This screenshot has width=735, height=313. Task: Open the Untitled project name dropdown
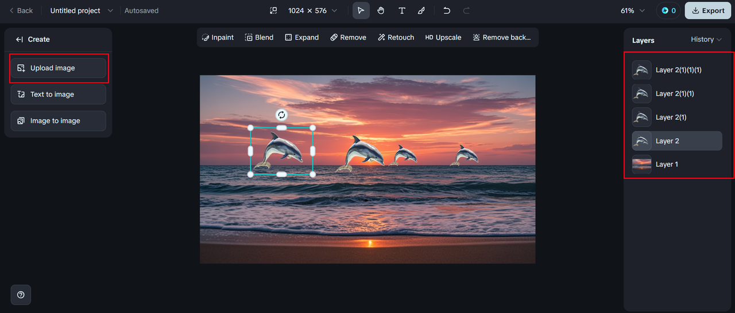click(x=82, y=10)
